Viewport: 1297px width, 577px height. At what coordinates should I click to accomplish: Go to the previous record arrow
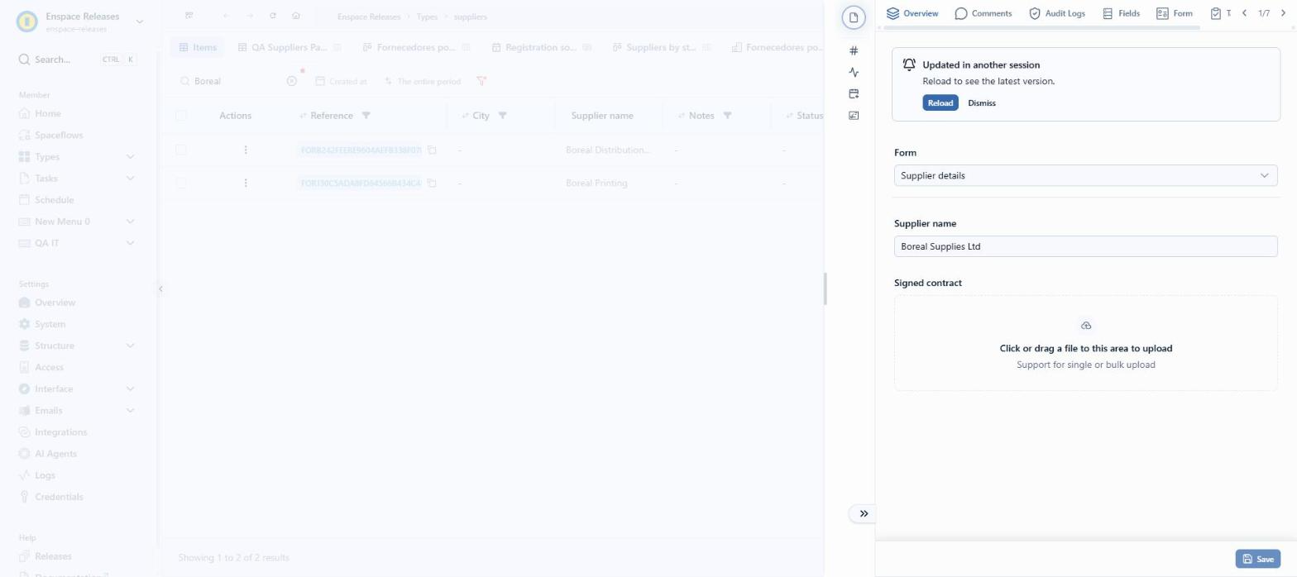pyautogui.click(x=1244, y=13)
